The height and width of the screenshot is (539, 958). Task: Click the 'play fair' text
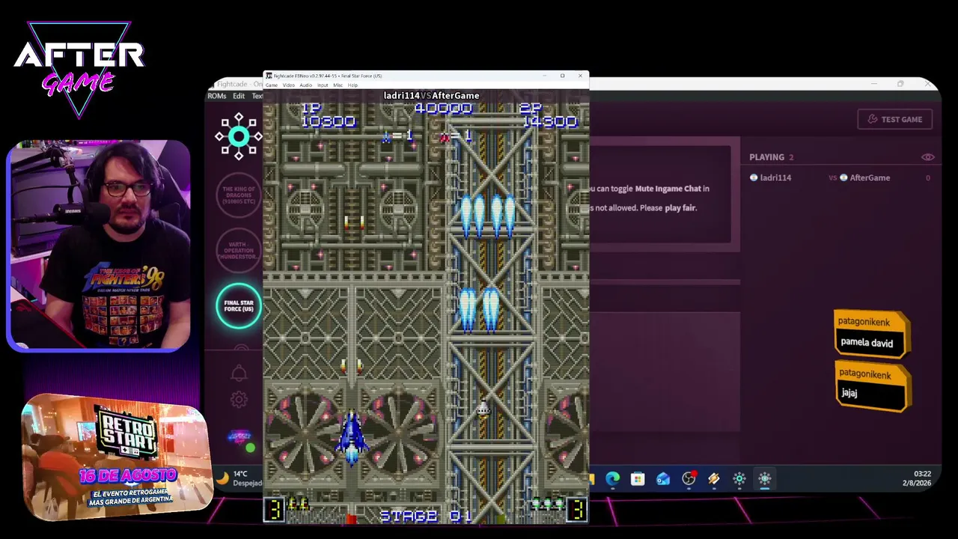click(x=680, y=208)
